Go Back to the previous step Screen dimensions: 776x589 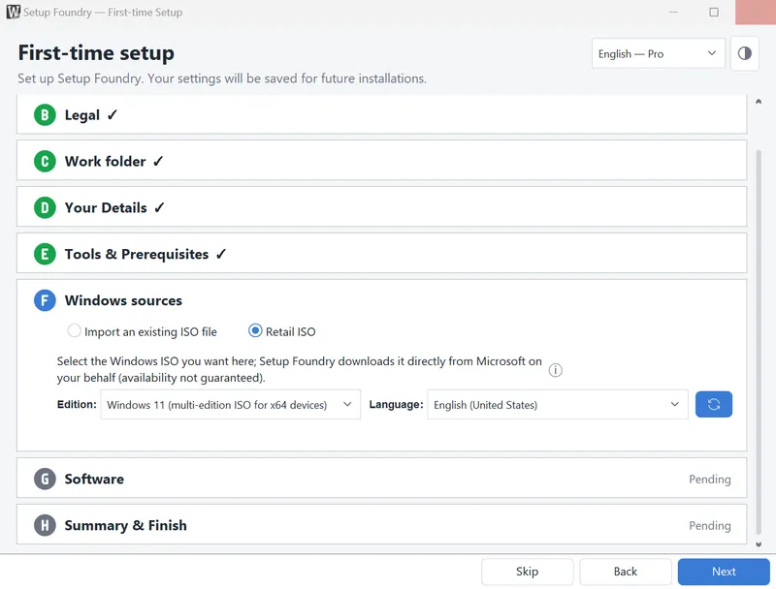(x=626, y=572)
